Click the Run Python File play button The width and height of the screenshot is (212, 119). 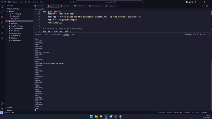[202, 6]
